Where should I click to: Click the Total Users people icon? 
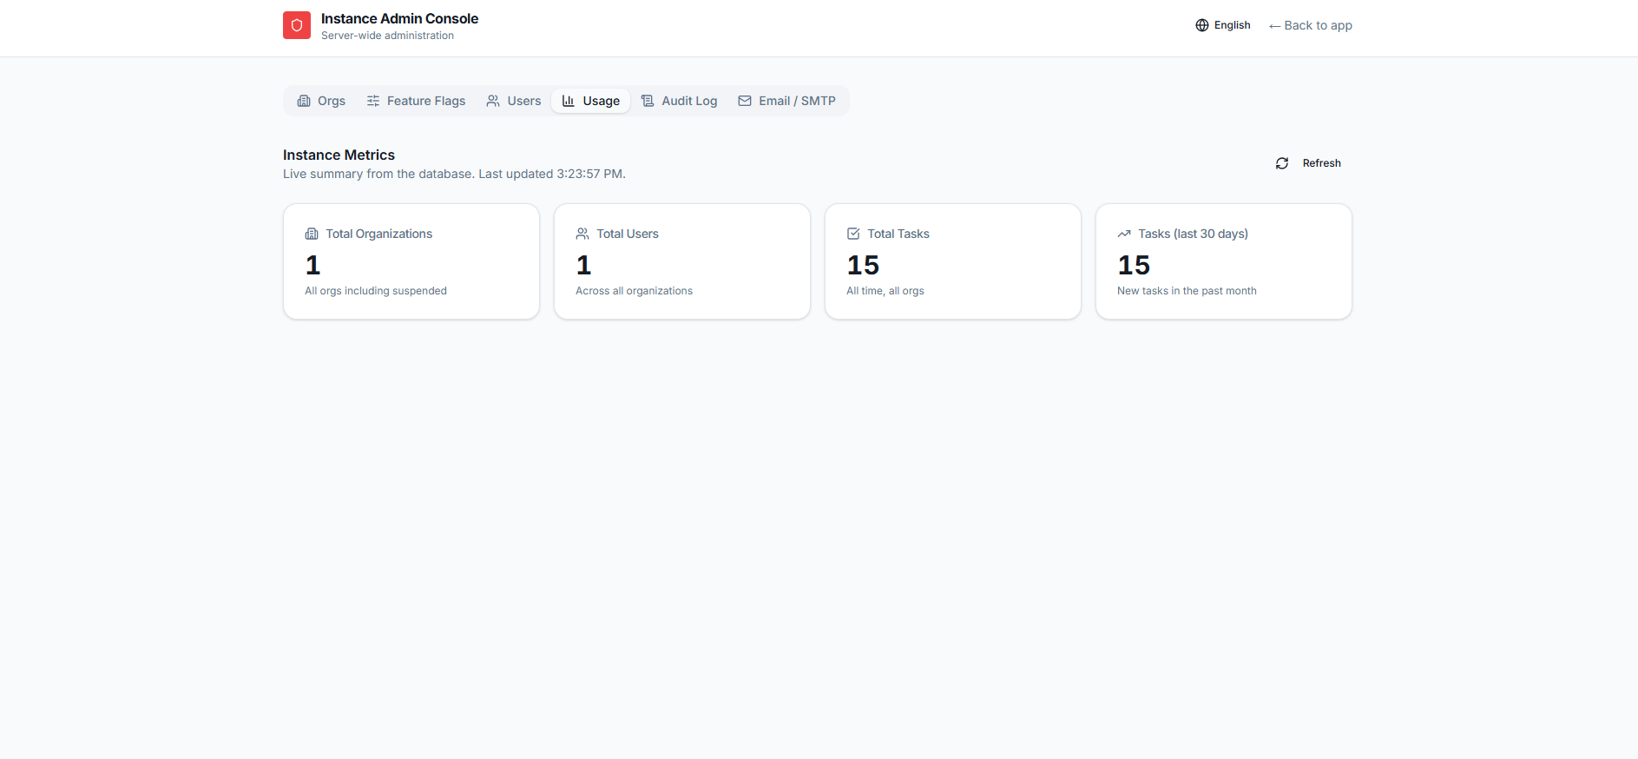coord(582,234)
